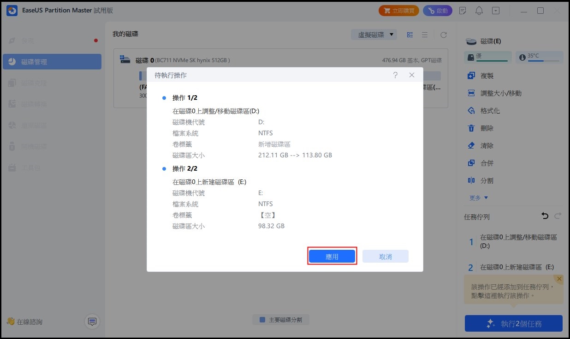The image size is (570, 339).
Task: Select 磁碟管理 in the sidebar
Action: 52,62
